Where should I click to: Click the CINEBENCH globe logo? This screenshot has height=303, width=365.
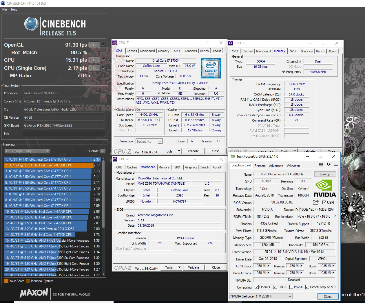click(x=30, y=24)
